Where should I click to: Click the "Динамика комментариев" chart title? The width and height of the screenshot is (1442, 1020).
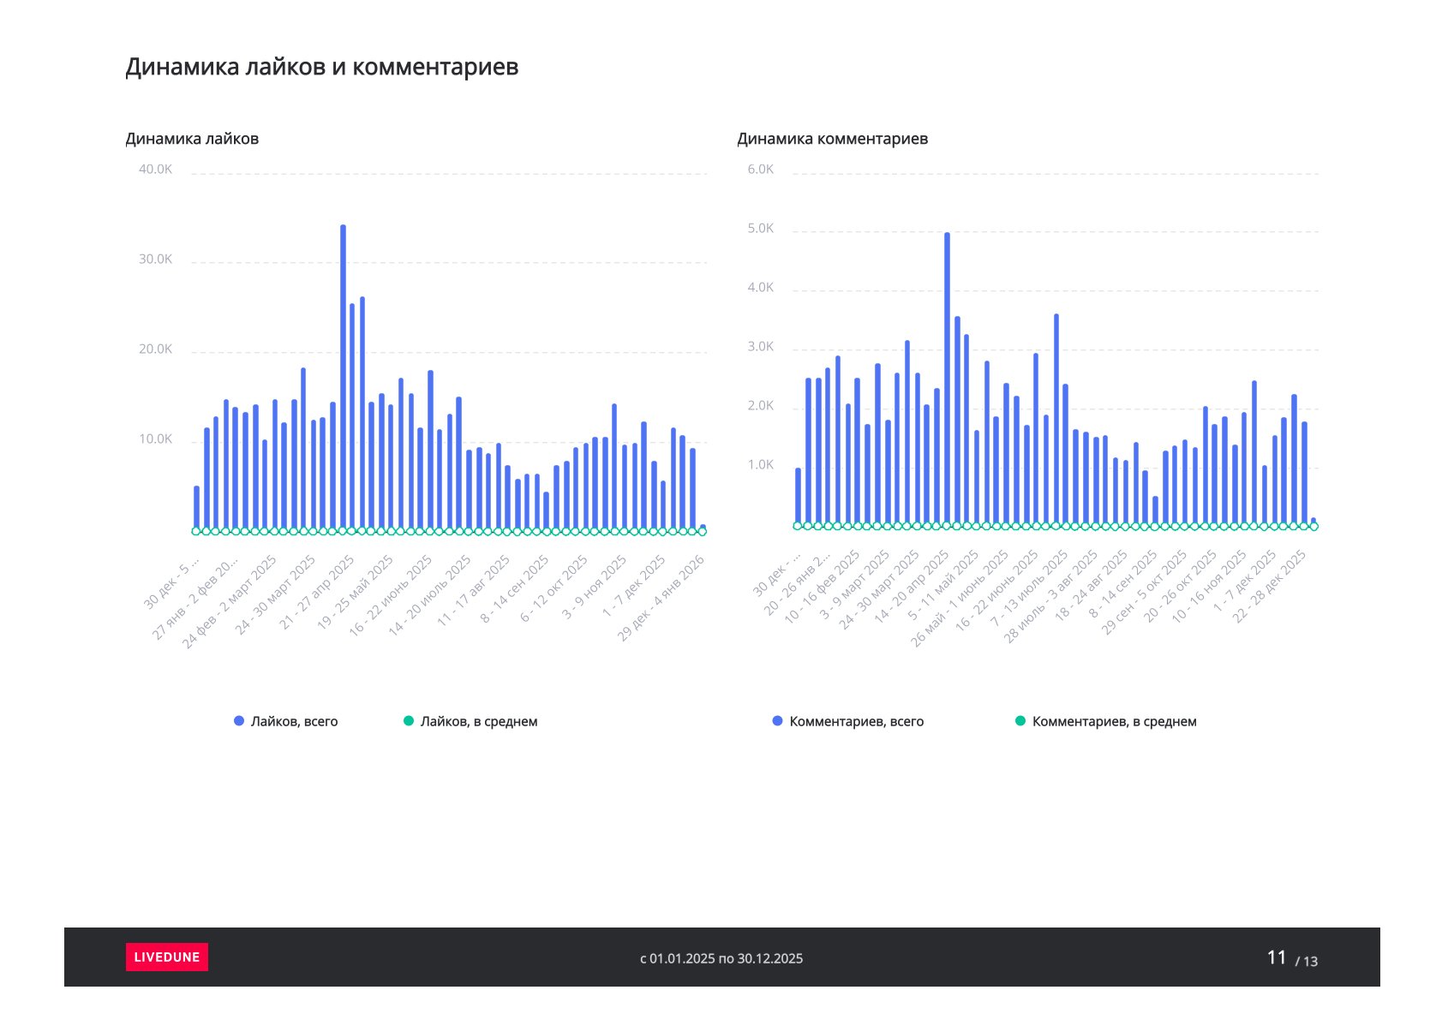pyautogui.click(x=832, y=139)
